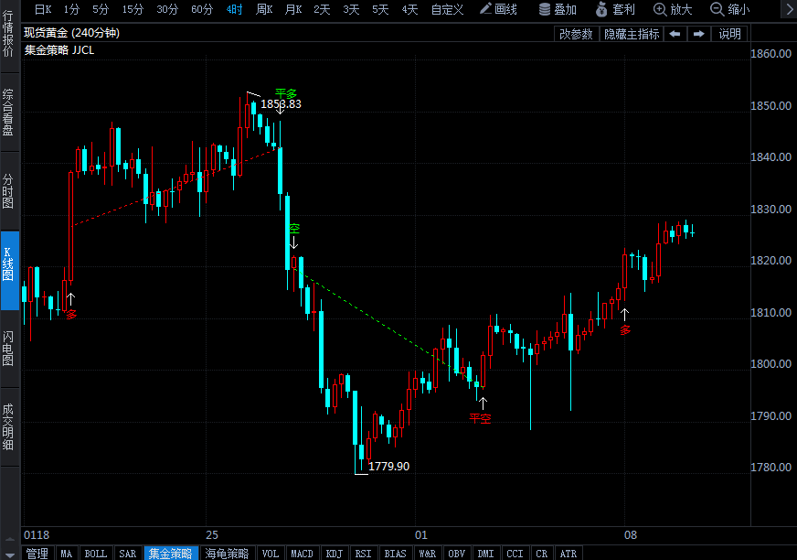This screenshot has height=560, width=797.
Task: Click the 1853.83 high price label
Action: (282, 103)
